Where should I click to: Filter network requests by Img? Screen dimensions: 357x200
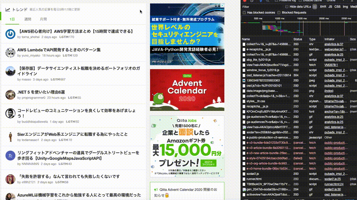click(345, 7)
